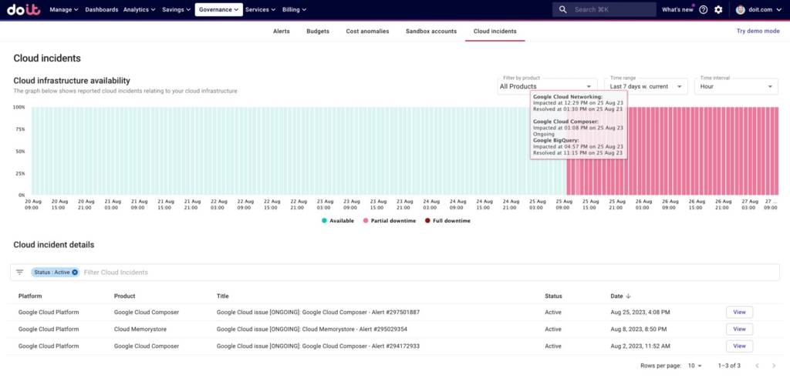Go to next page arrow in pagination

pyautogui.click(x=774, y=366)
